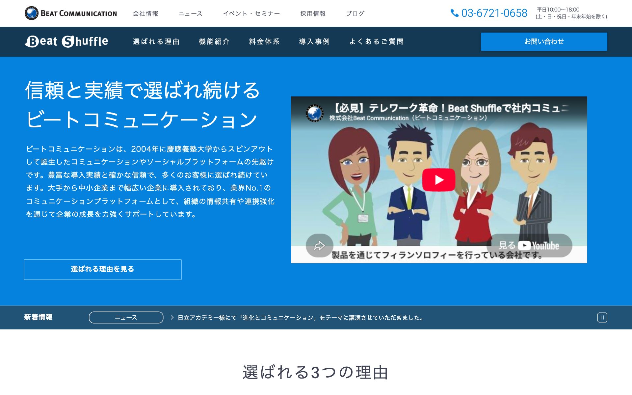Open 採用情報 page
This screenshot has height=395, width=632.
(313, 13)
